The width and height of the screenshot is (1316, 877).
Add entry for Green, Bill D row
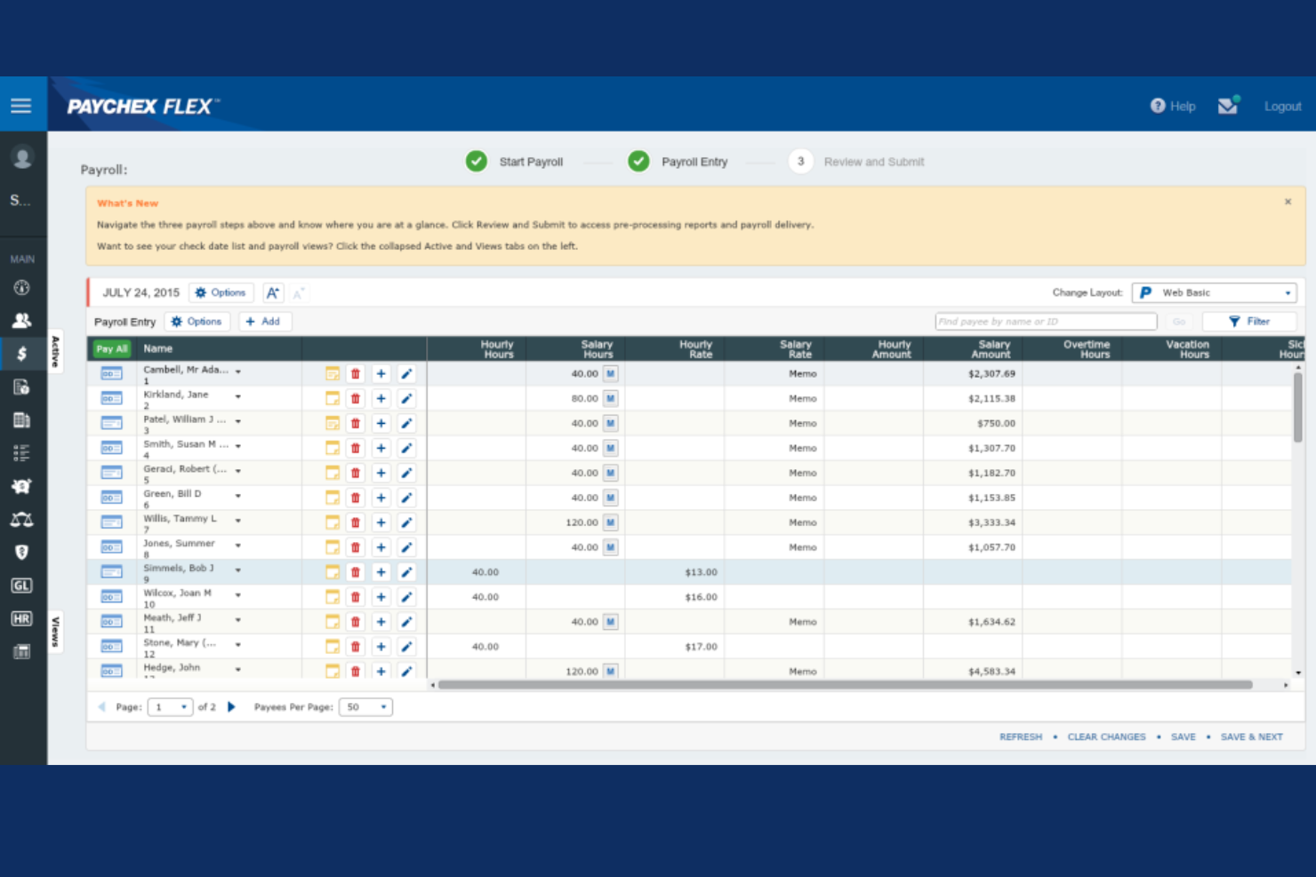click(381, 498)
